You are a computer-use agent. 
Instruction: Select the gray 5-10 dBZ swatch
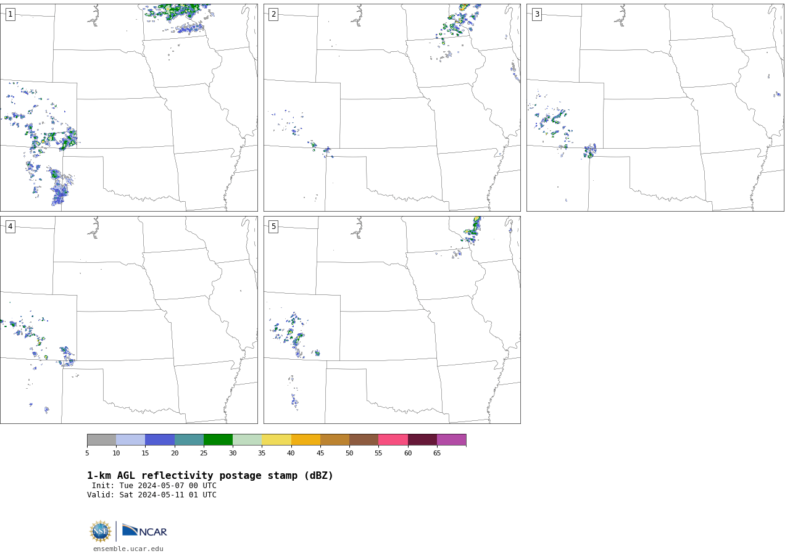click(101, 440)
